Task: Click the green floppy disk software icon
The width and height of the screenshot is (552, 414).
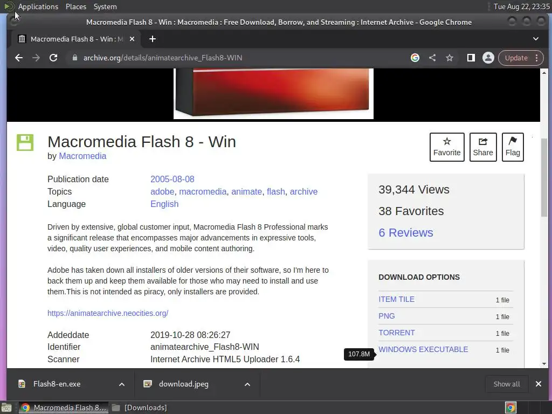Action: [25, 142]
